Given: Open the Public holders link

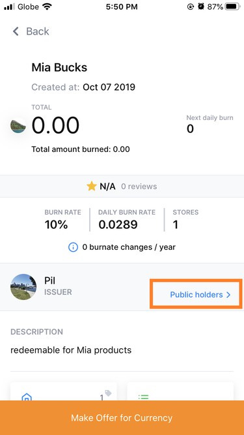Looking at the screenshot, I should (196, 295).
